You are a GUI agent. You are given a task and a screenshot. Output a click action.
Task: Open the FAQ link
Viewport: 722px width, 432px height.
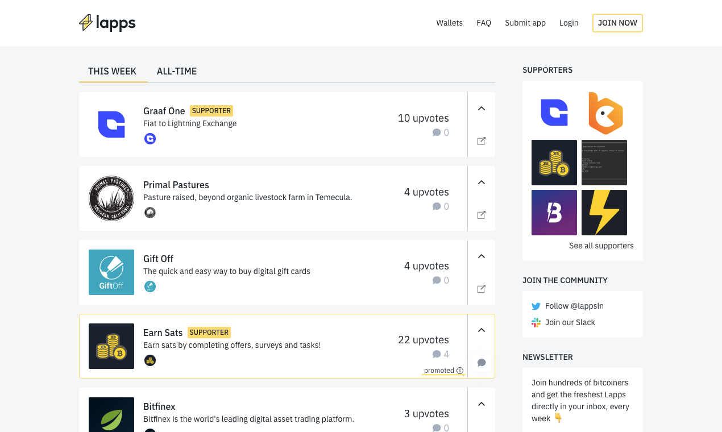coord(484,23)
